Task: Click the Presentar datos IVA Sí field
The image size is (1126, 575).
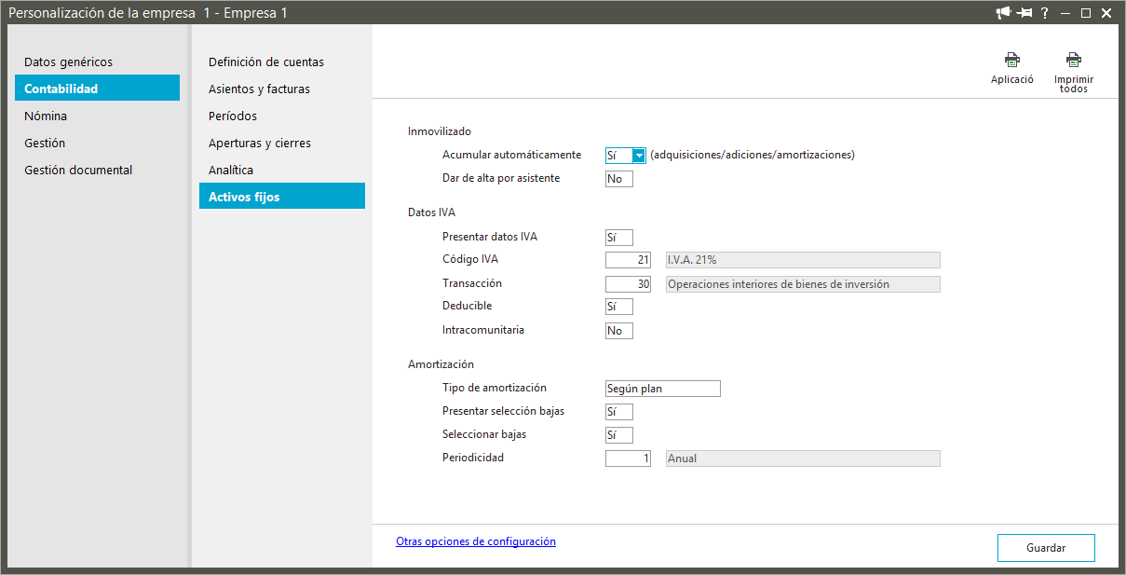Action: coord(618,238)
